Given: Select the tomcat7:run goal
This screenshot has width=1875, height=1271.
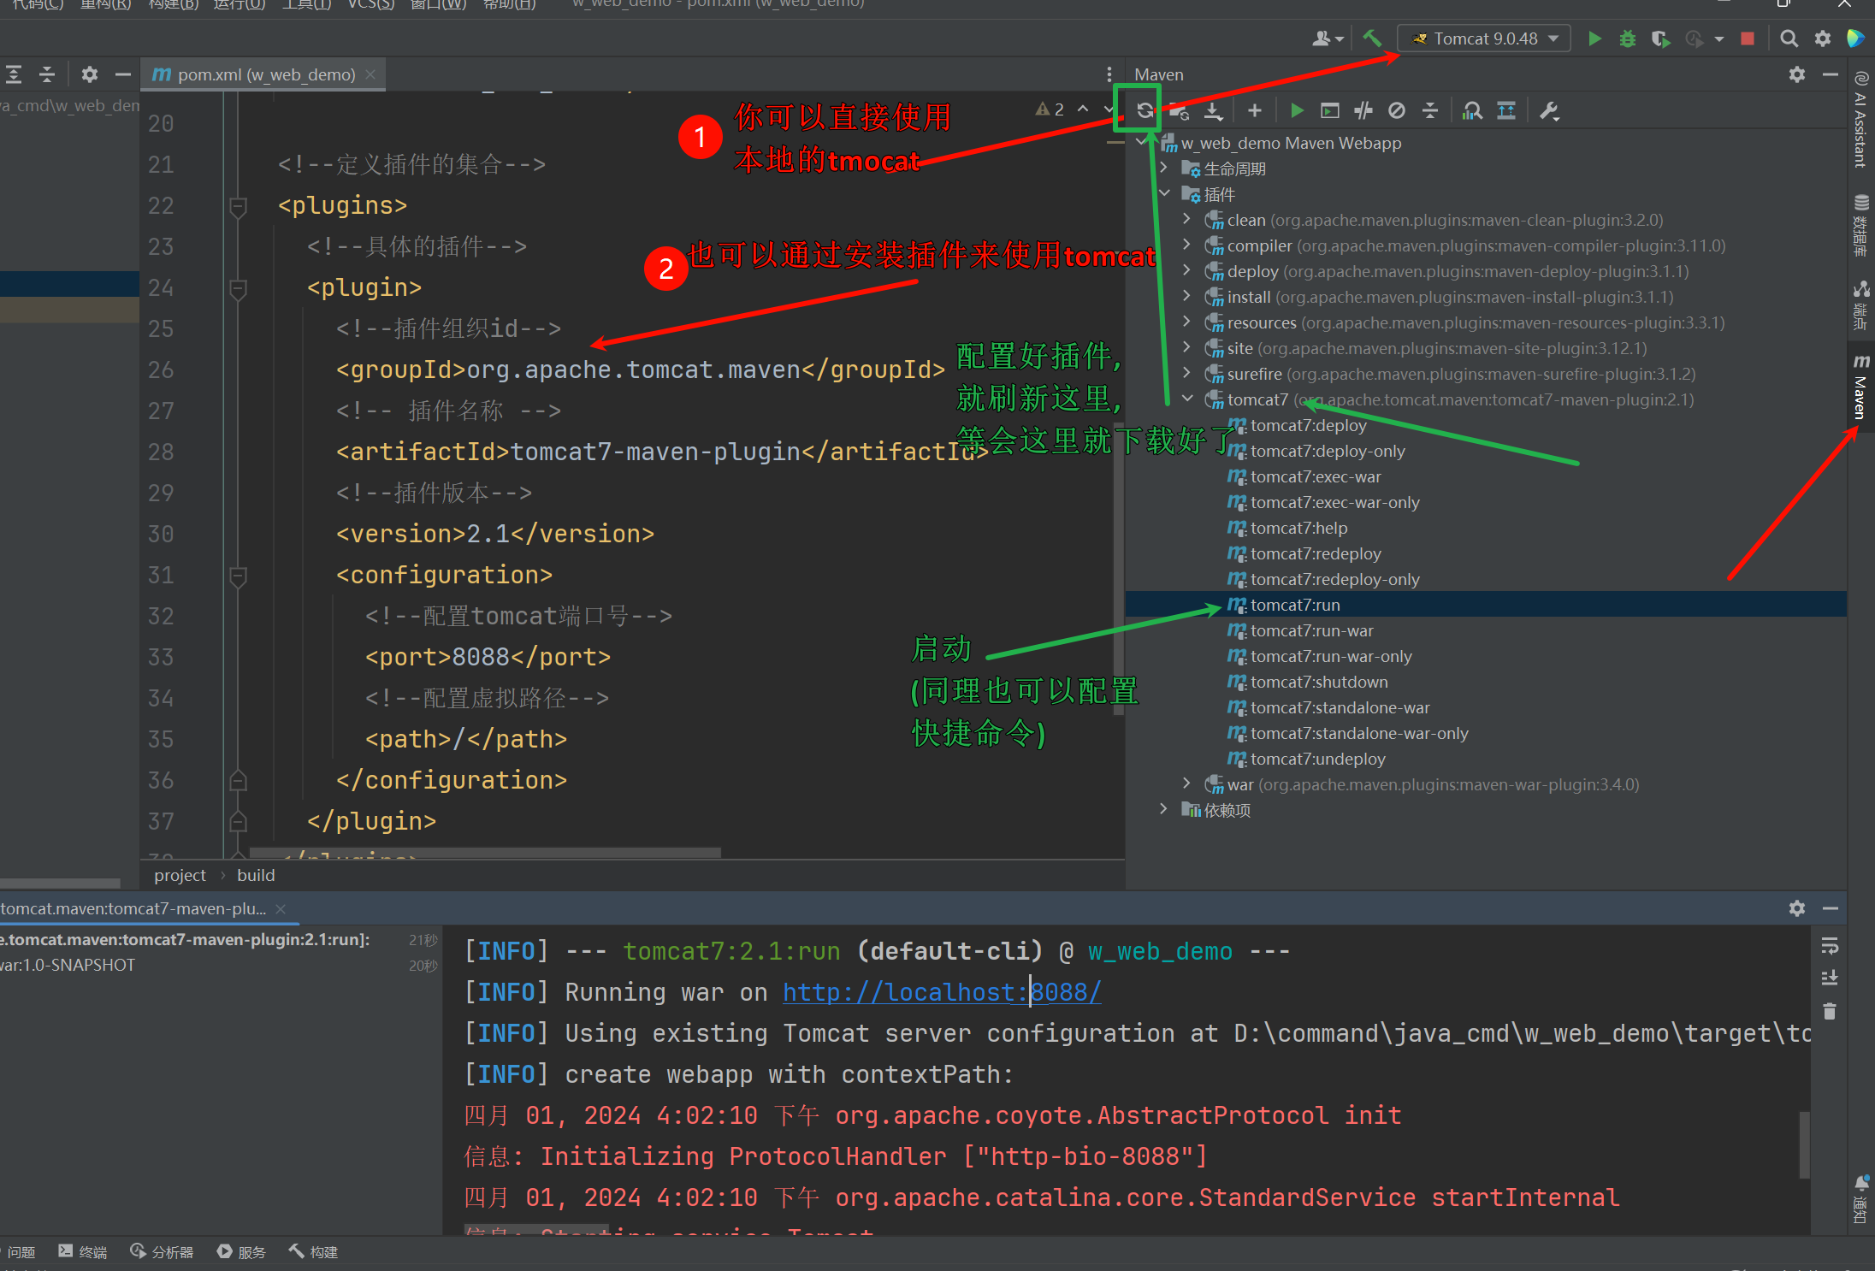Looking at the screenshot, I should 1294,605.
